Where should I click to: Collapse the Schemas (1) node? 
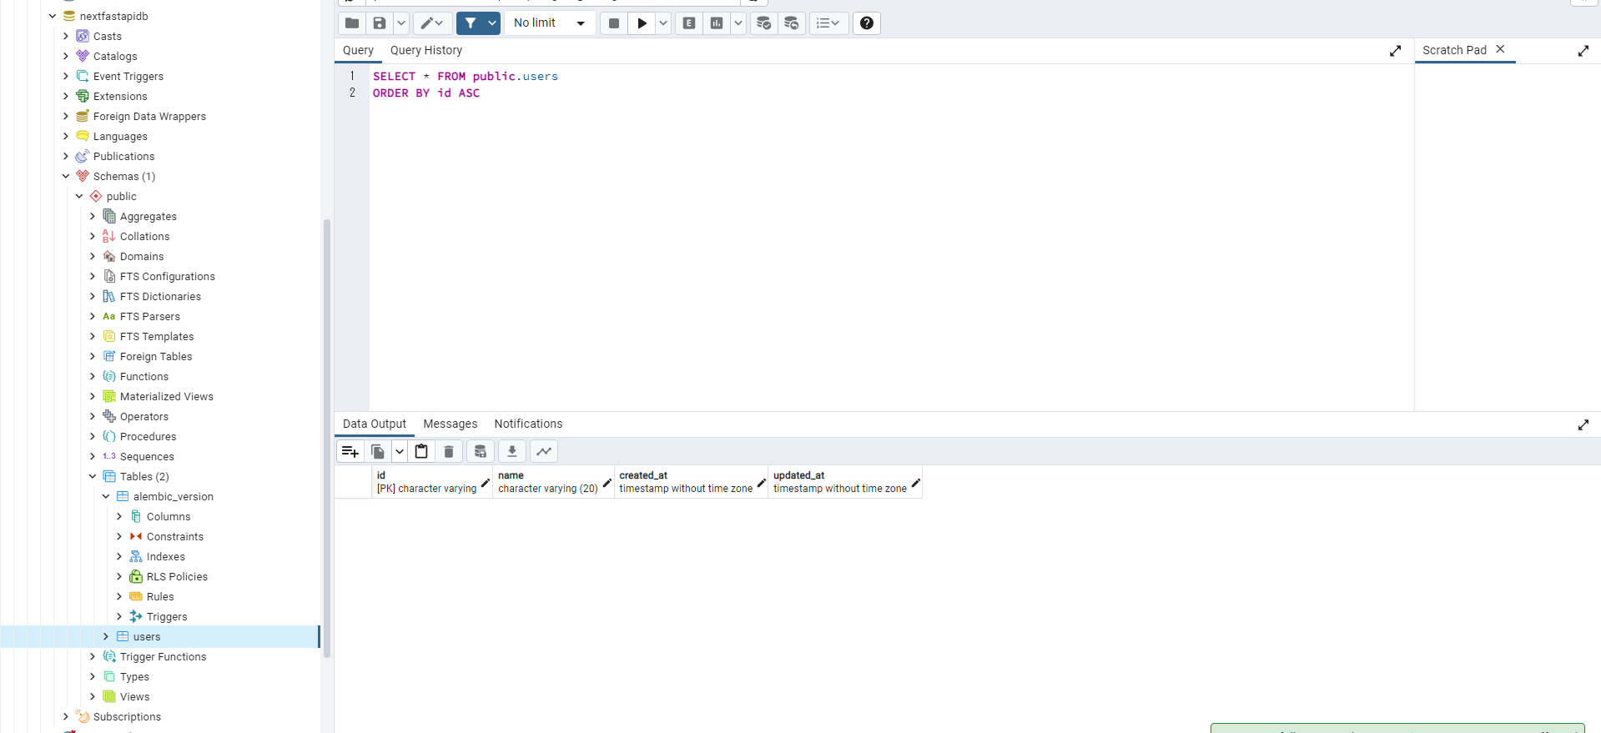coord(66,176)
